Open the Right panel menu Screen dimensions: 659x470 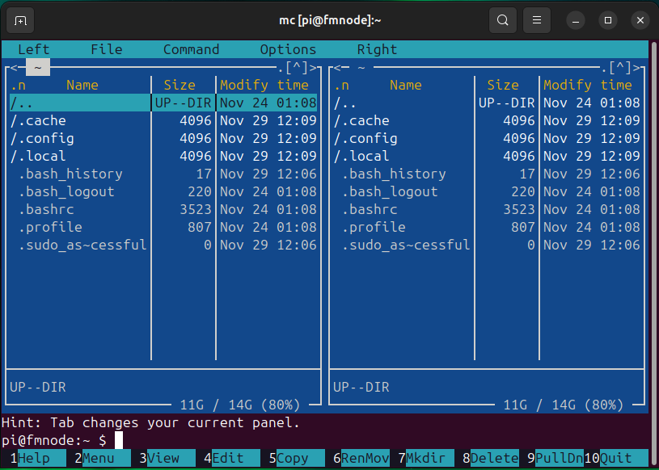click(x=376, y=49)
